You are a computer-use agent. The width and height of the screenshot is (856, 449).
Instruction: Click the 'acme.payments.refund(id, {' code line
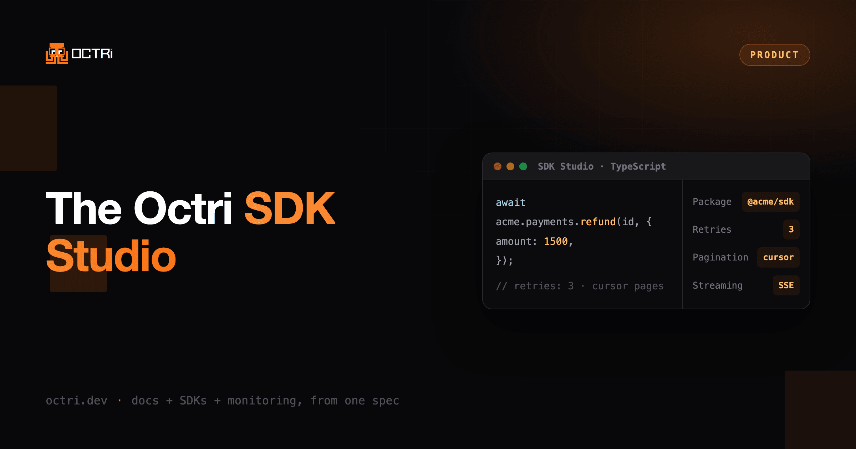click(x=574, y=222)
